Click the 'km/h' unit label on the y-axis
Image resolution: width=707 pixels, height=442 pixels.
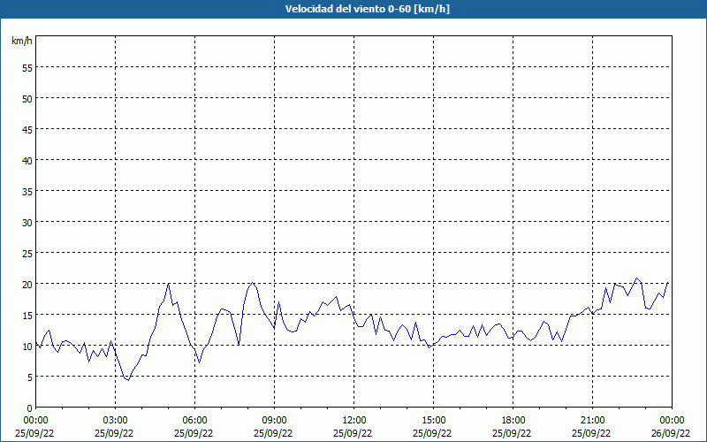pyautogui.click(x=21, y=41)
